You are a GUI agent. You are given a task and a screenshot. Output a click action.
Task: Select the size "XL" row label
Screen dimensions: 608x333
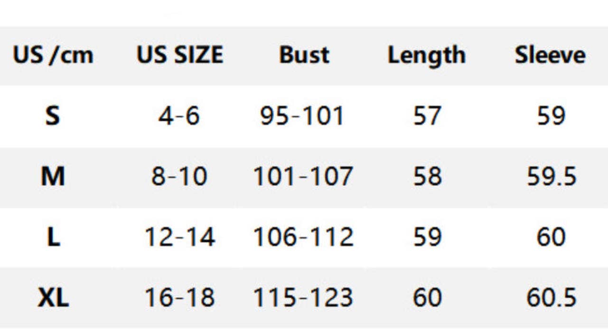(53, 298)
